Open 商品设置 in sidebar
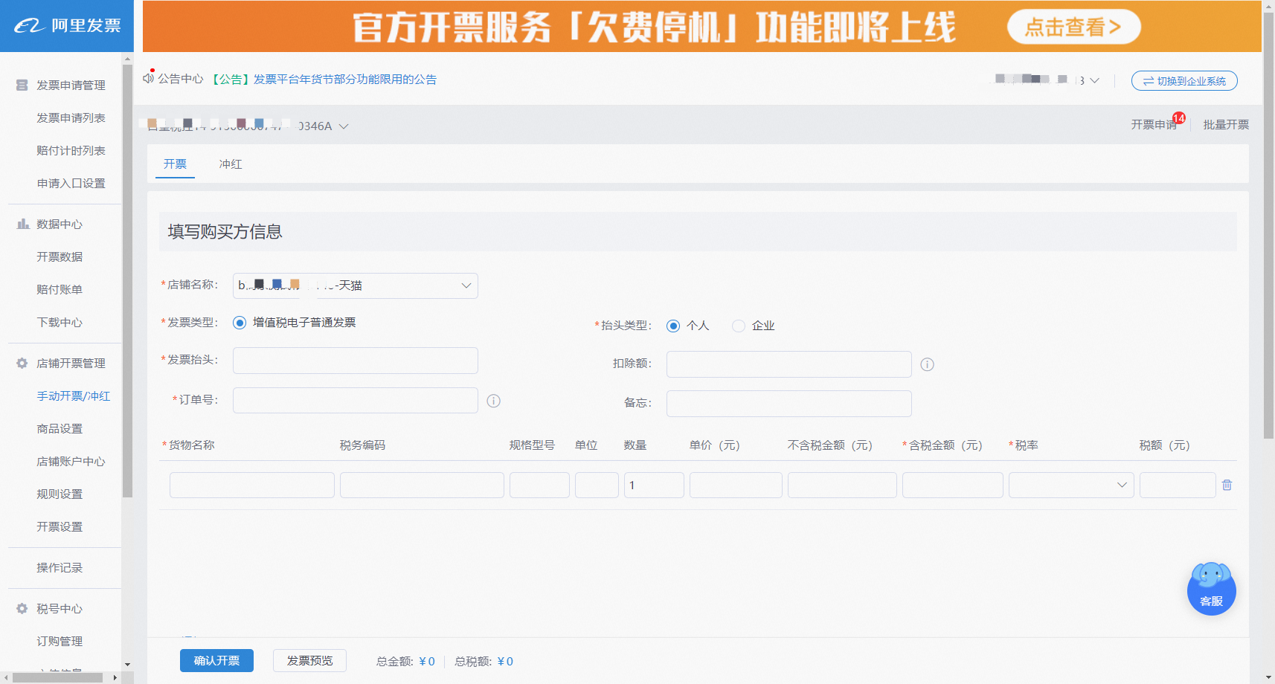Screen dimensions: 1275x684 [60, 429]
